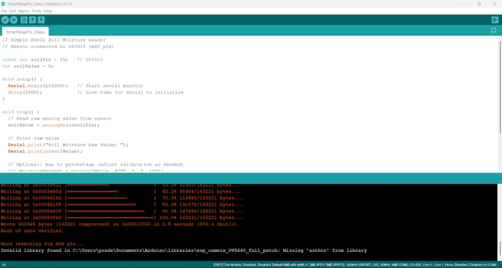The height and width of the screenshot is (268, 502).
Task: Open the Sketch menu
Action: pos(23,11)
